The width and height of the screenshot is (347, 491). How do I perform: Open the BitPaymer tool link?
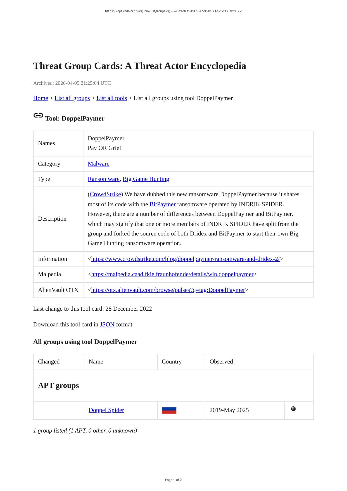[162, 204]
